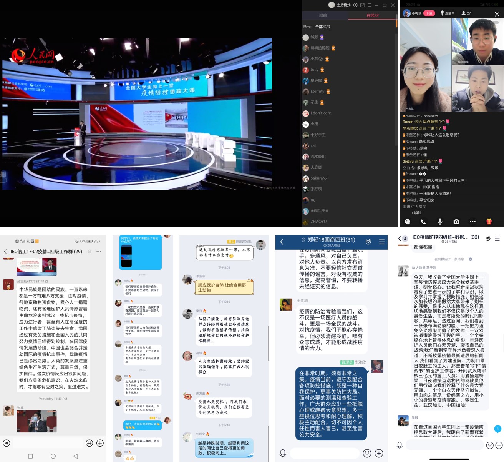Switch to the 群聊 tab
This screenshot has width=504, height=462.
pos(323,15)
